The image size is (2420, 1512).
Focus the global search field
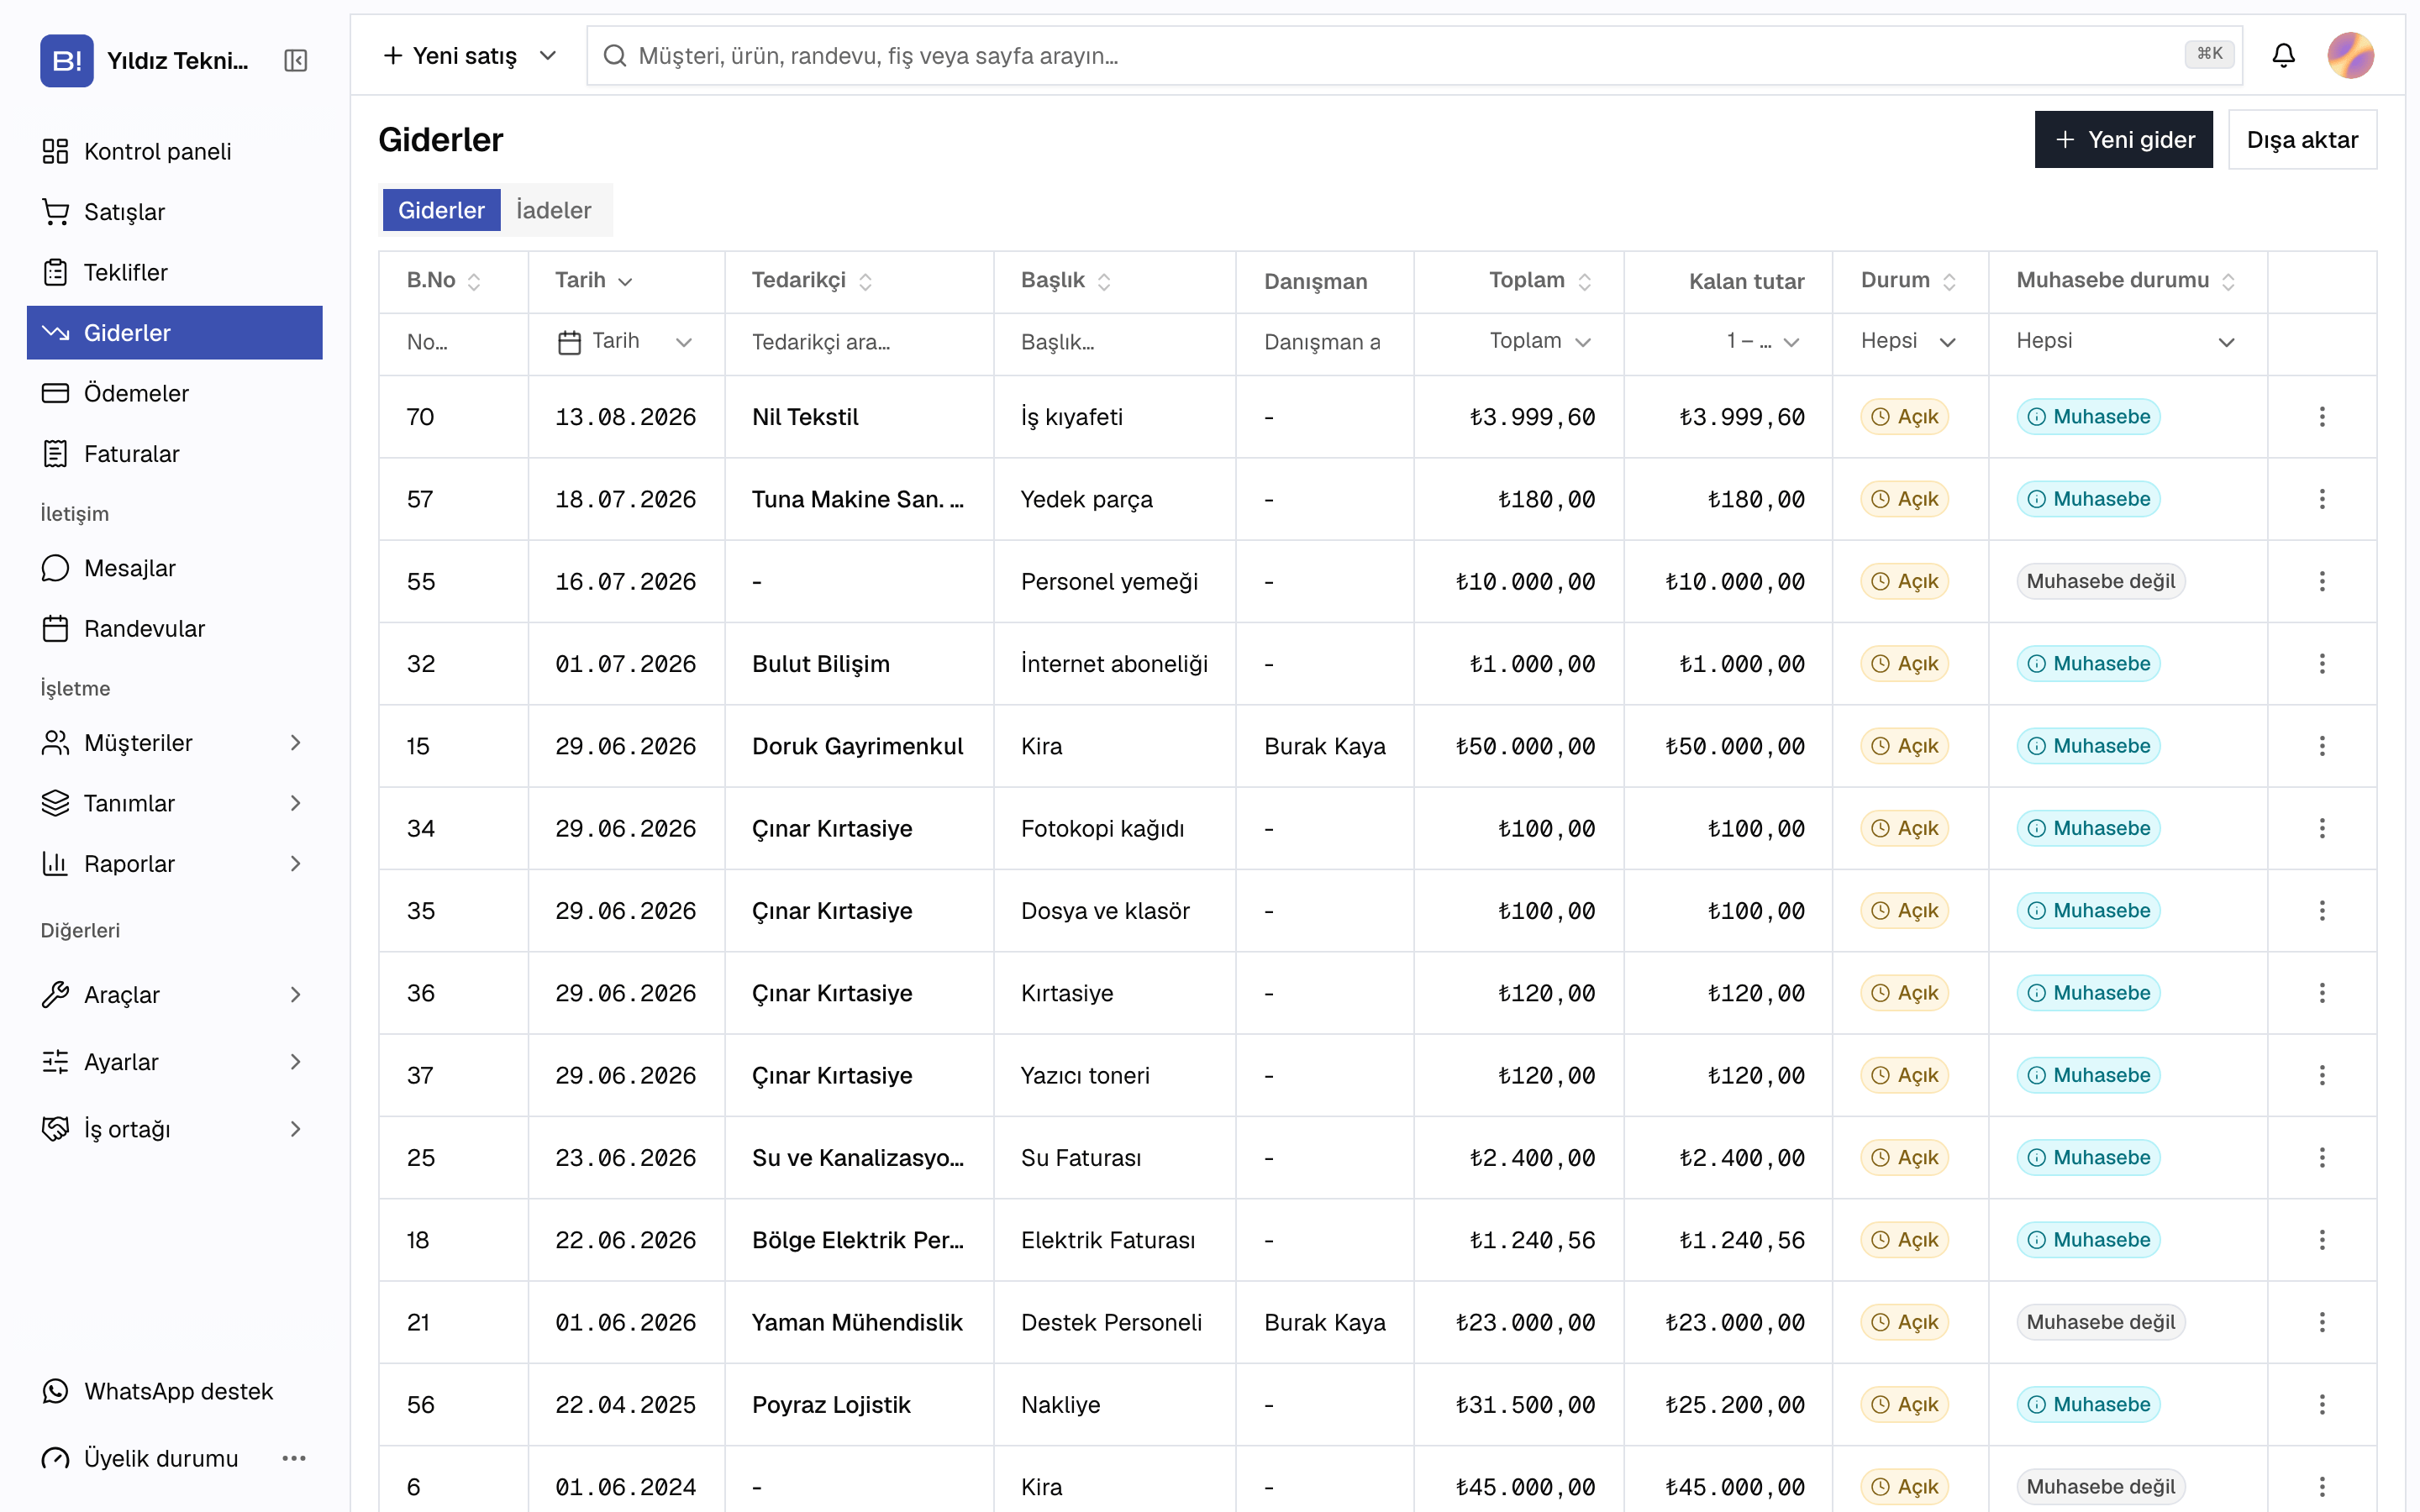(x=1414, y=55)
